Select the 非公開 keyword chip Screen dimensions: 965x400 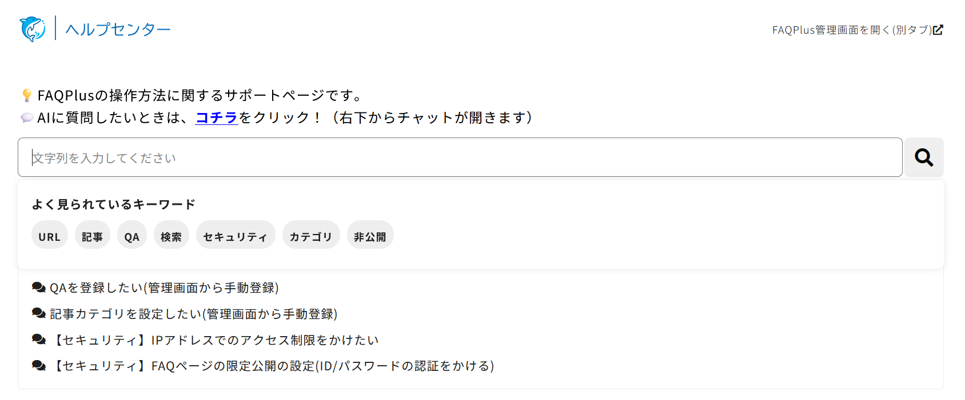[x=370, y=235]
